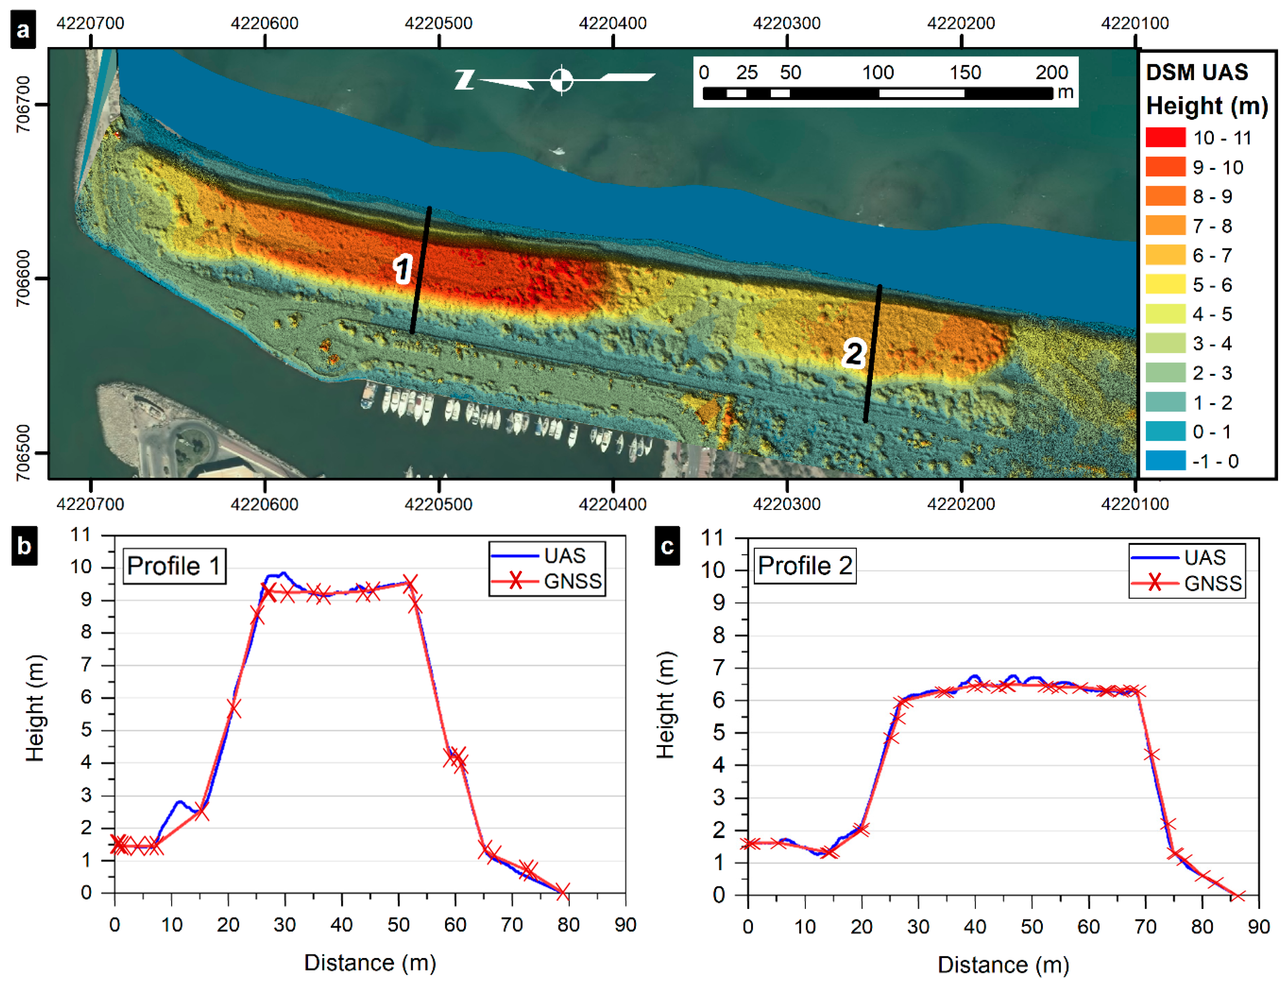Click the bottom axis label 4220200
The width and height of the screenshot is (1286, 983).
[x=961, y=504]
